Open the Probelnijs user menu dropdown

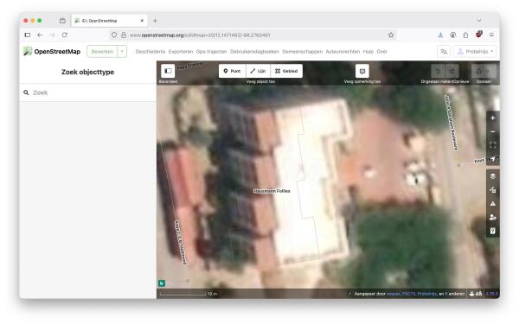[475, 52]
